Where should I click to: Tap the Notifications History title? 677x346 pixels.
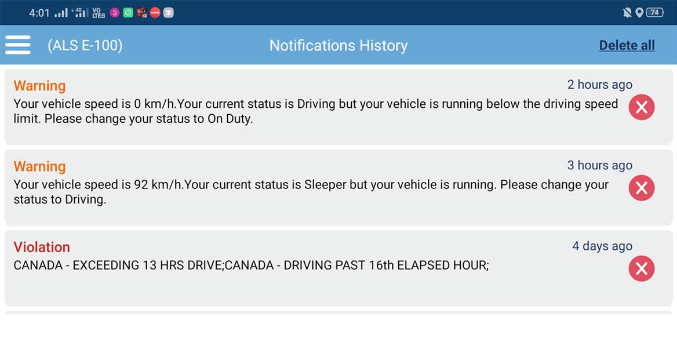tap(338, 45)
